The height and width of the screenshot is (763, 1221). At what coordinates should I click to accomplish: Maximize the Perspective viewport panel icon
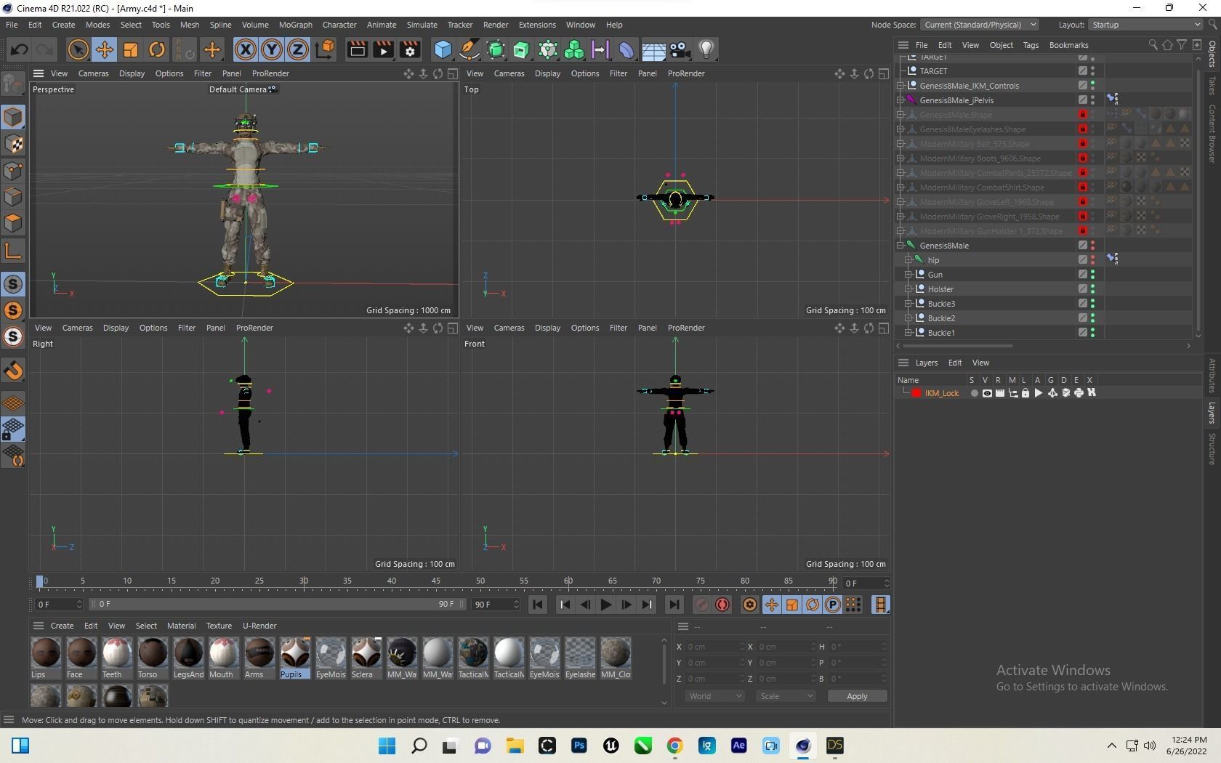452,73
